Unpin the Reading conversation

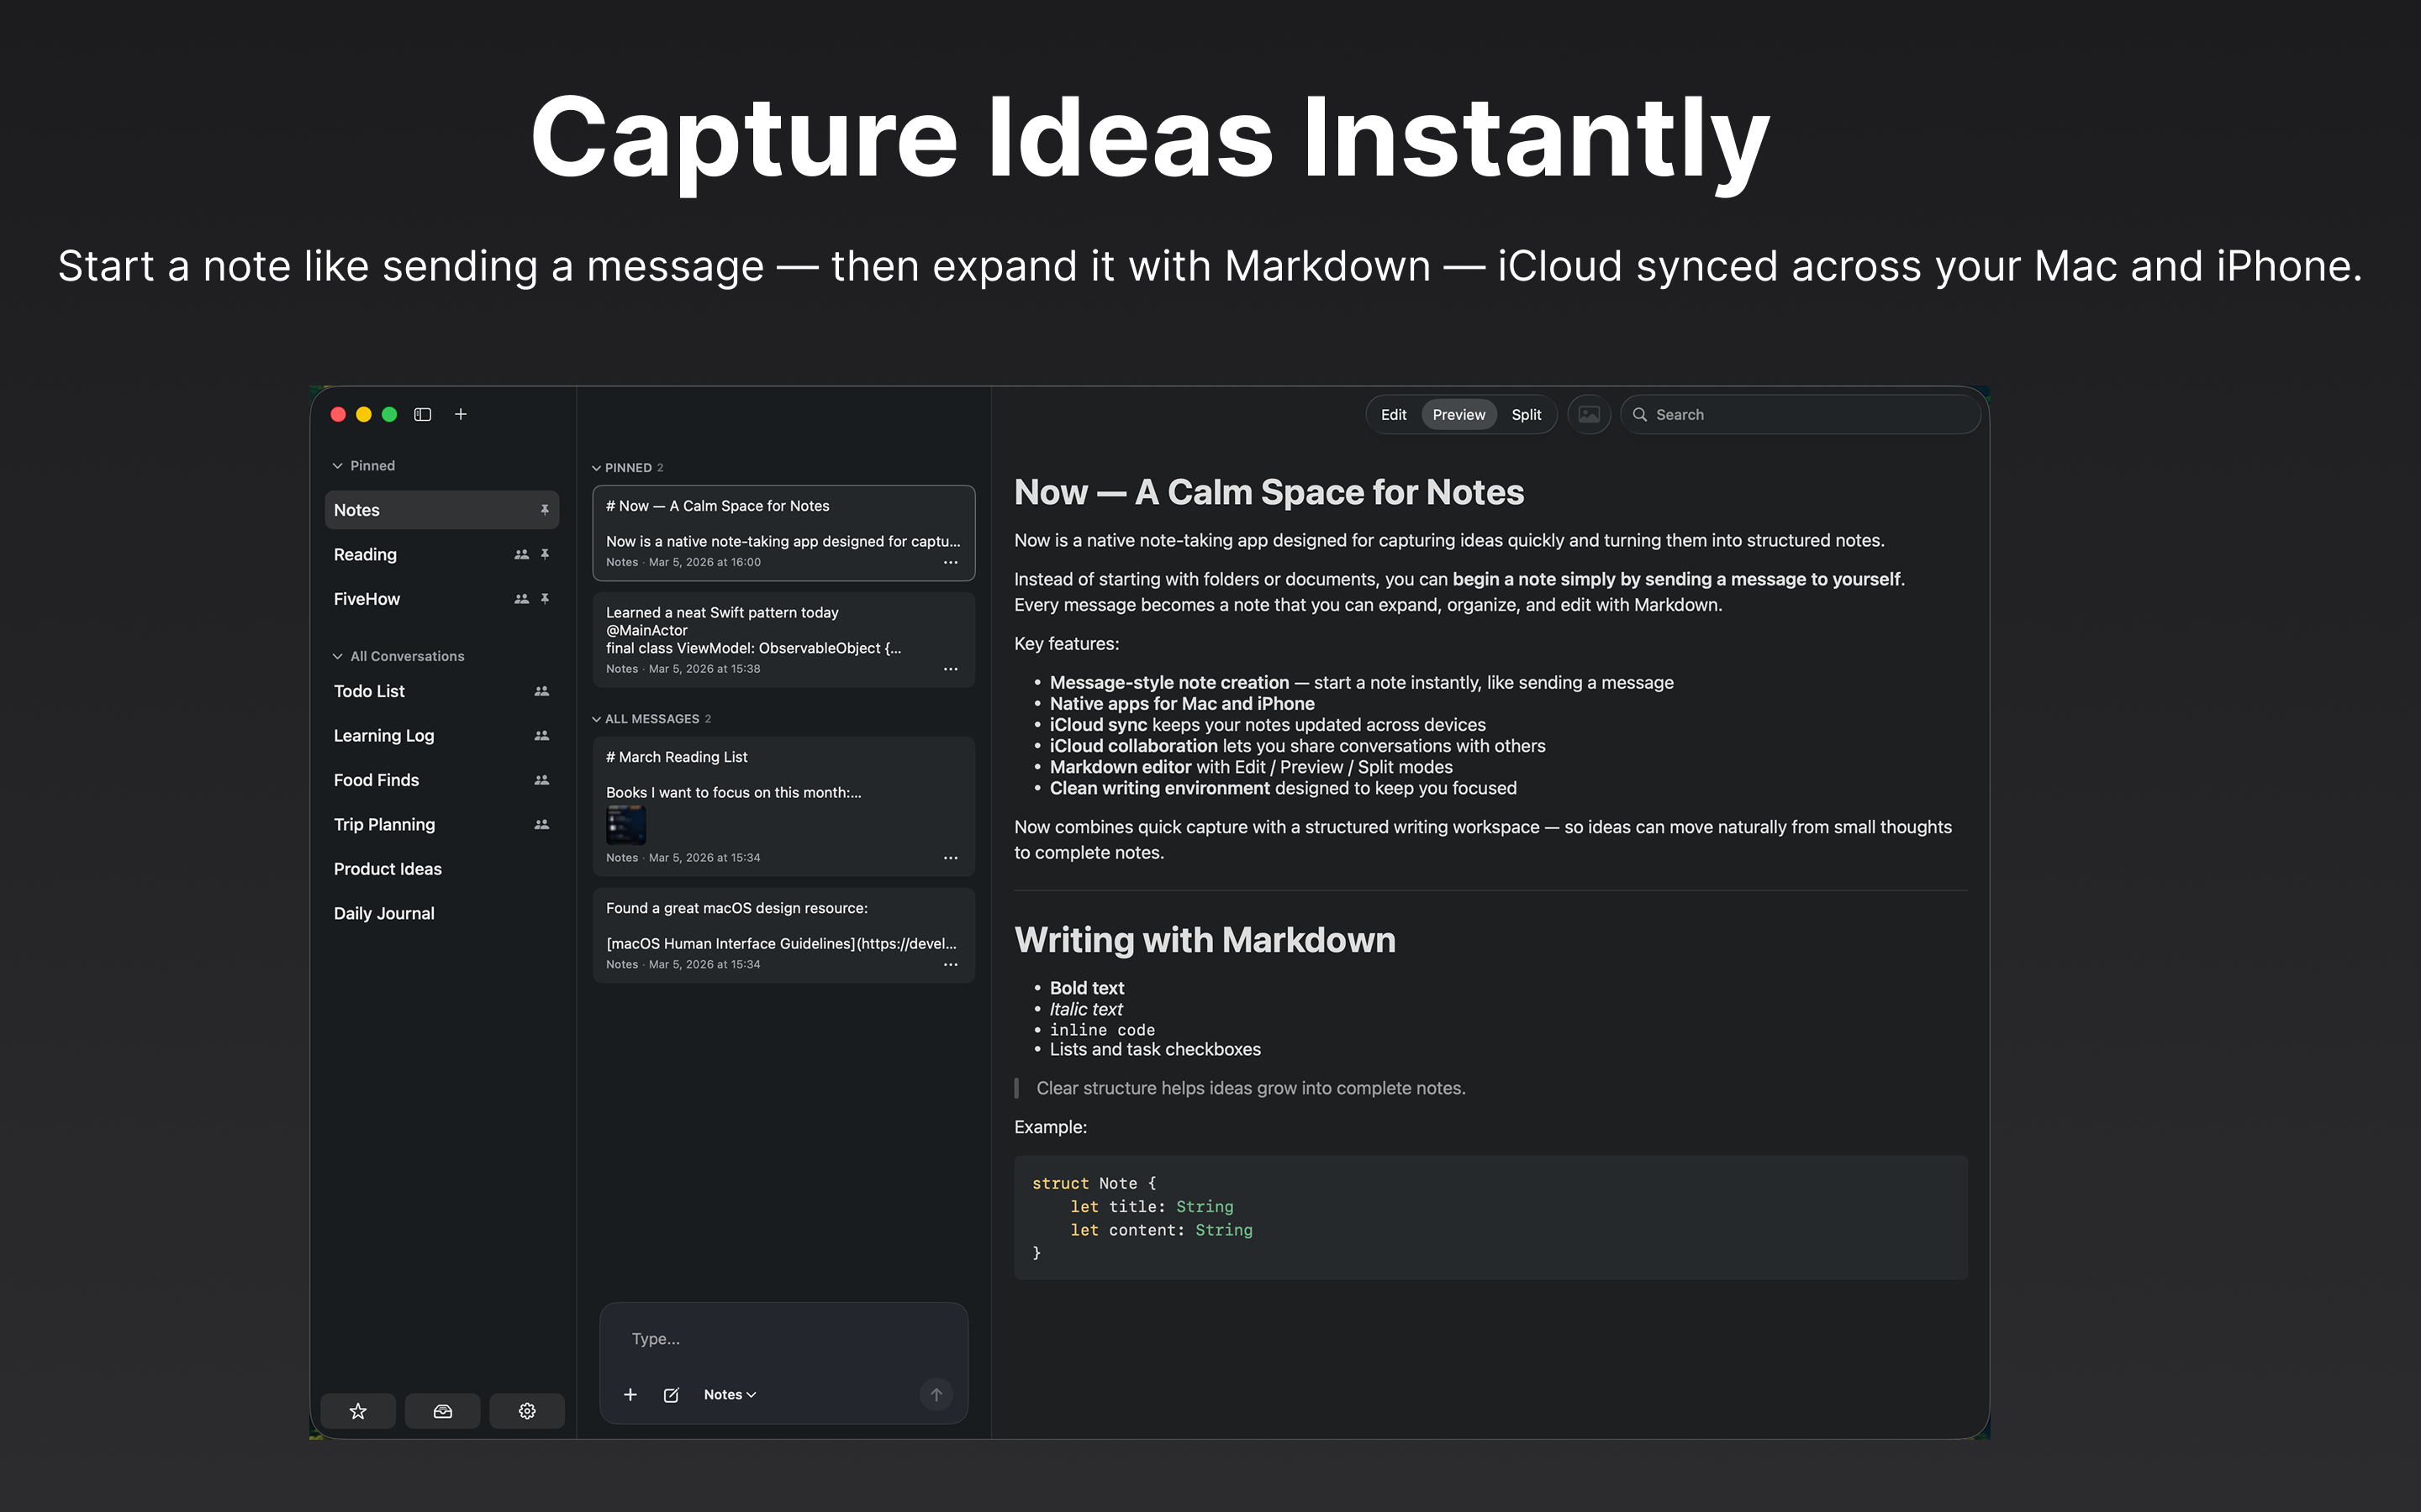(544, 554)
